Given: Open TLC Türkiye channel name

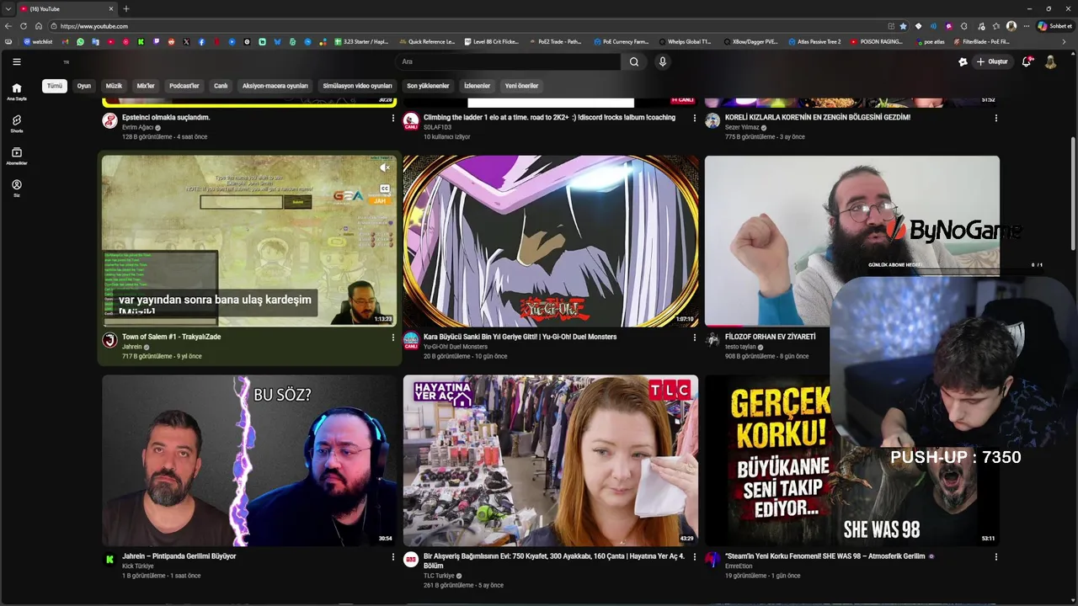Looking at the screenshot, I should (439, 576).
